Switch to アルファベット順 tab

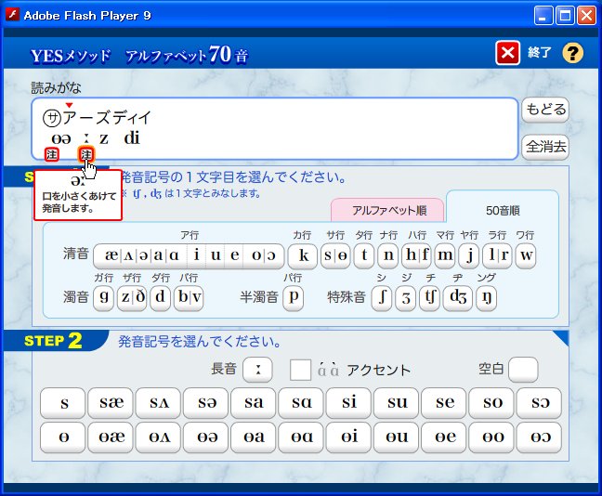387,210
